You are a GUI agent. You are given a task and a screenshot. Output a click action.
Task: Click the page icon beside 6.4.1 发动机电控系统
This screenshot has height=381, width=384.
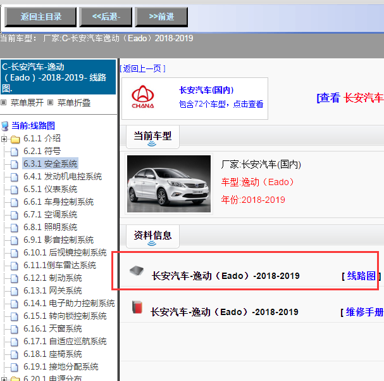[15, 177]
